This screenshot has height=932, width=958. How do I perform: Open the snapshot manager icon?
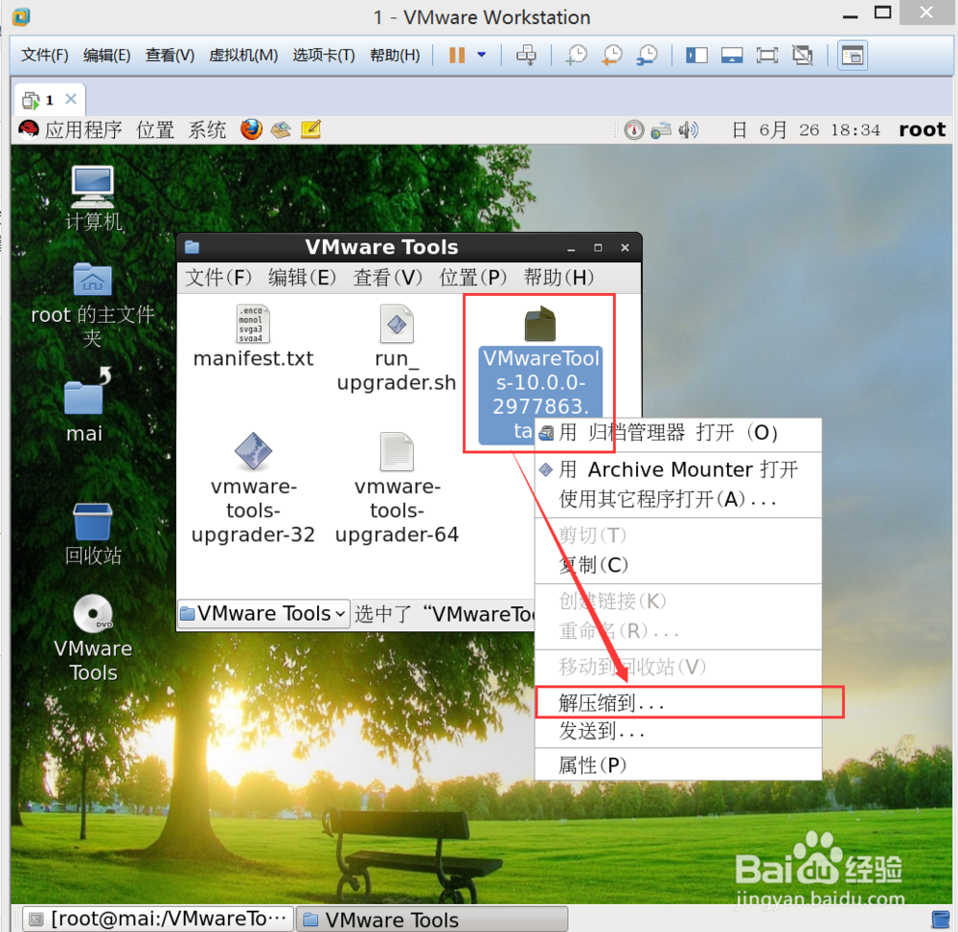tap(647, 56)
